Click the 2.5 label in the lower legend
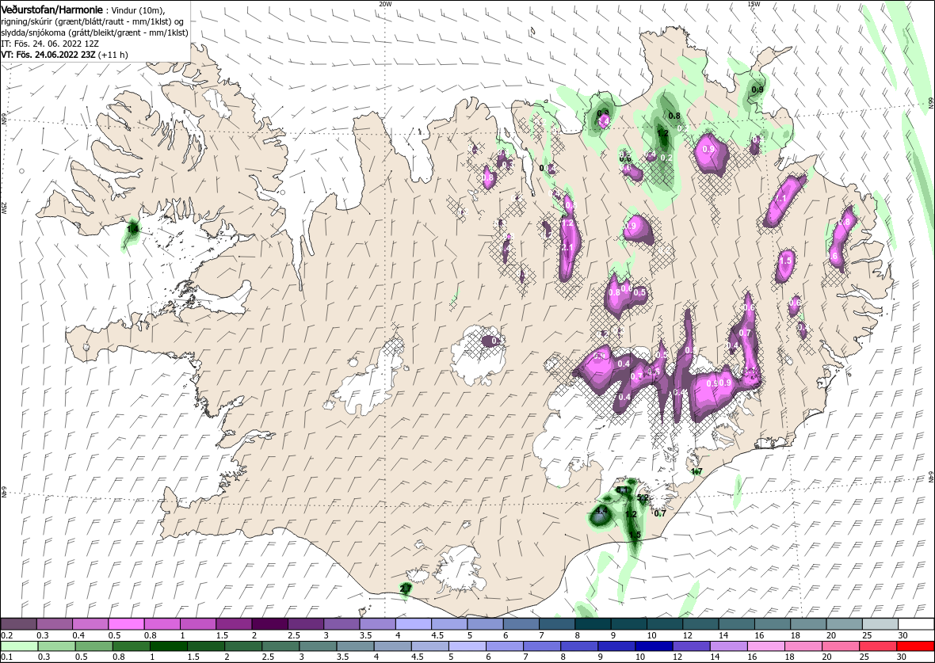 point(268,657)
